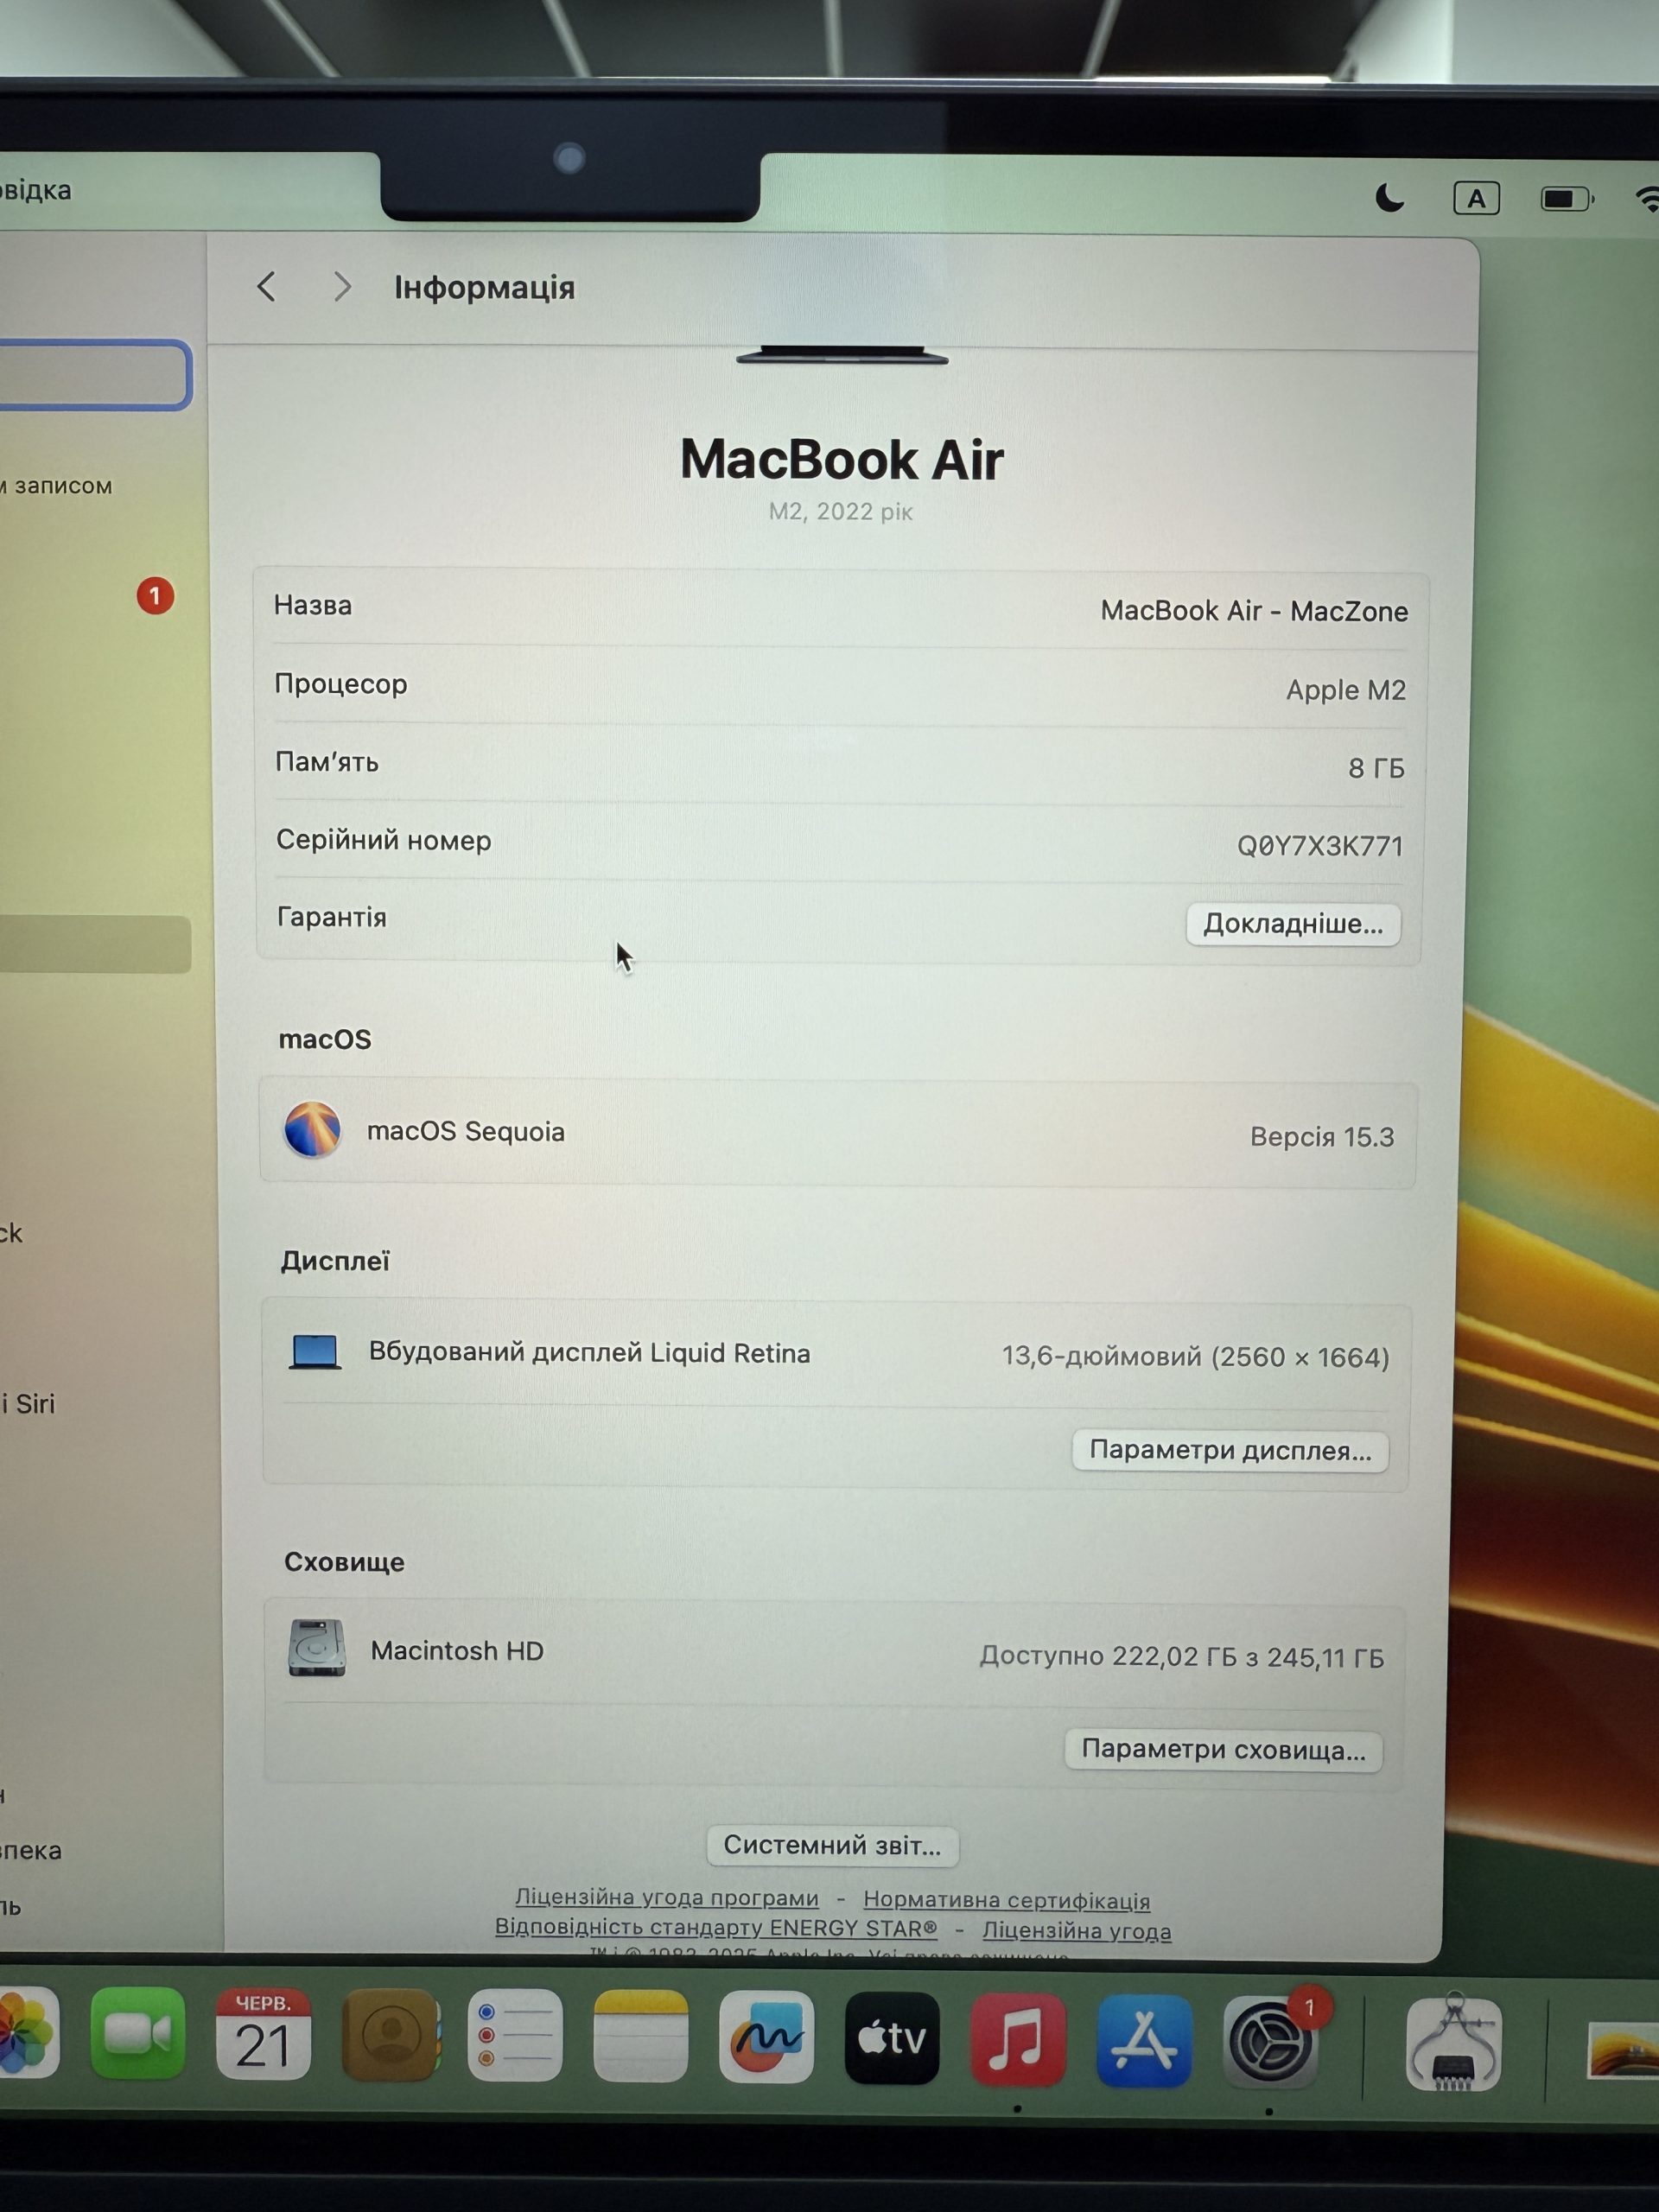Open the last Ліцензійна угода link
The height and width of the screenshot is (2212, 1659).
pos(1076,1930)
